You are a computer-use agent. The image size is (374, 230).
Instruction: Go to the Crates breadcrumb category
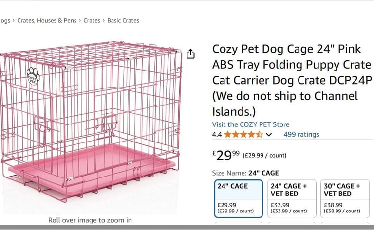coord(92,21)
